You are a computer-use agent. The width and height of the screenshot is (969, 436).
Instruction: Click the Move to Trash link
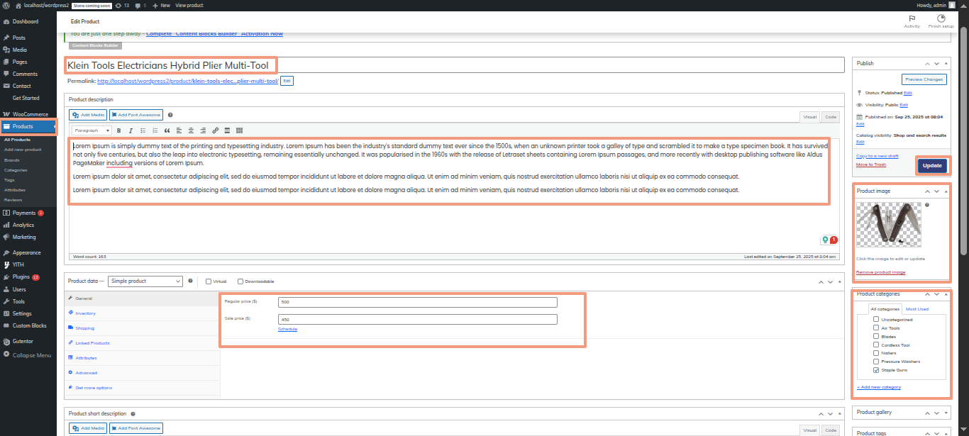871,164
